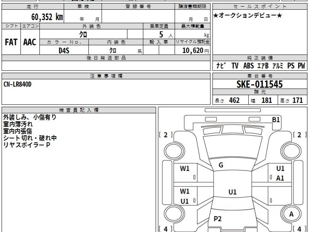Select the G mark on the windshield
Viewport: 309px width, 232px height.
click(221, 165)
